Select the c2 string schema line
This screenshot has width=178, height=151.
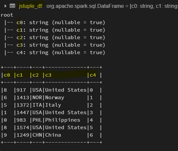pyautogui.click(x=54, y=38)
